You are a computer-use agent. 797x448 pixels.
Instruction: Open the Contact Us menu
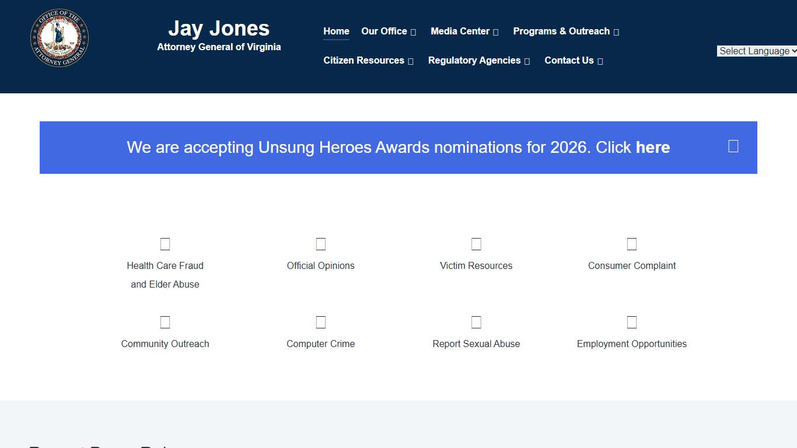573,61
